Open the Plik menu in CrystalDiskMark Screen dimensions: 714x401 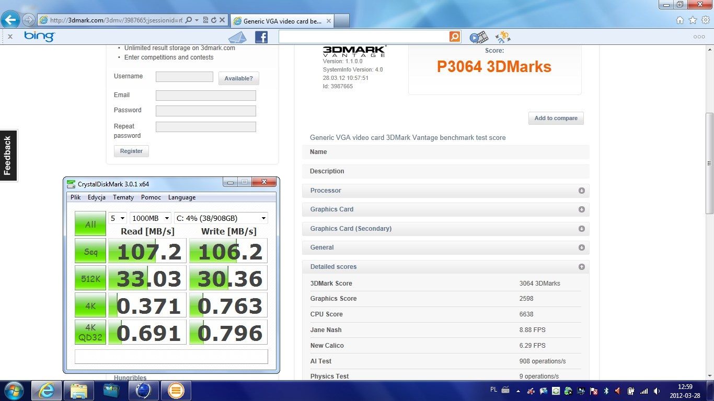click(x=76, y=197)
